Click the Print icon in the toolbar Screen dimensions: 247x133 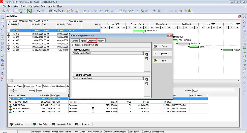4,11
